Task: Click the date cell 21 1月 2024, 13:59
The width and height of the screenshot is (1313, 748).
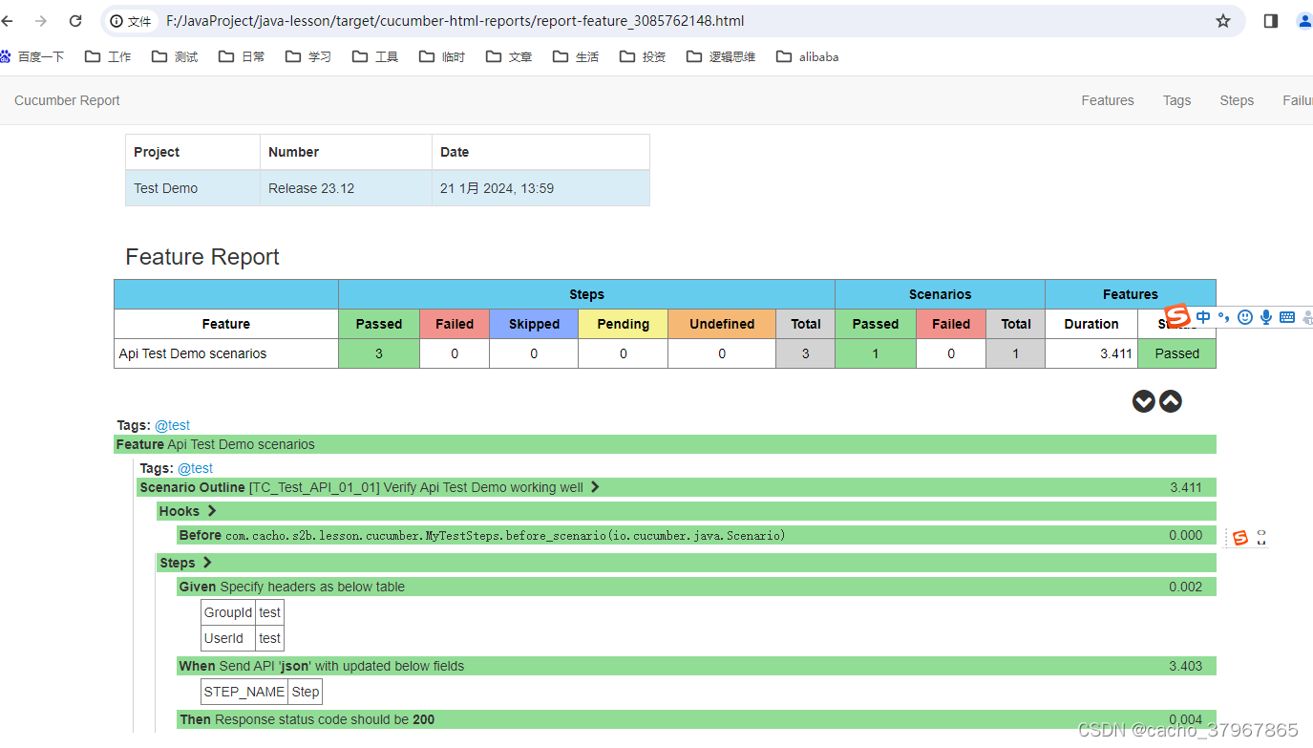Action: 540,188
